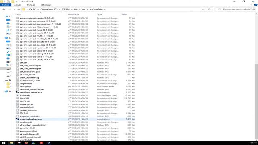The height and width of the screenshot is (145, 258).
Task: Refresh the folder with the refresh button
Action: (209, 10)
